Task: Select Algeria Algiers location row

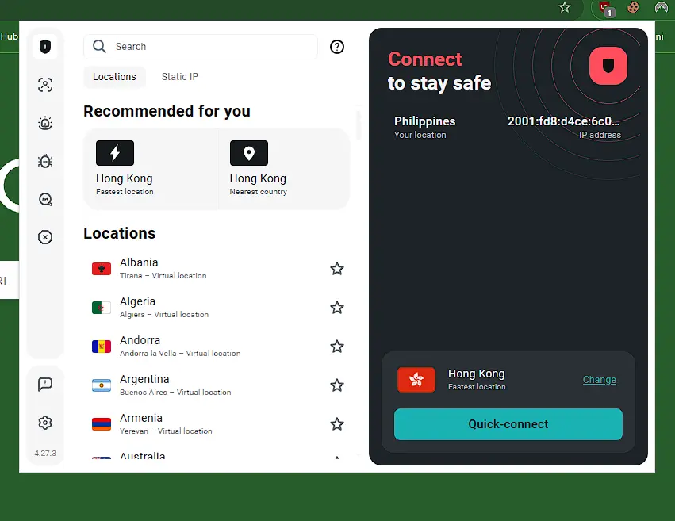Action: (217, 308)
